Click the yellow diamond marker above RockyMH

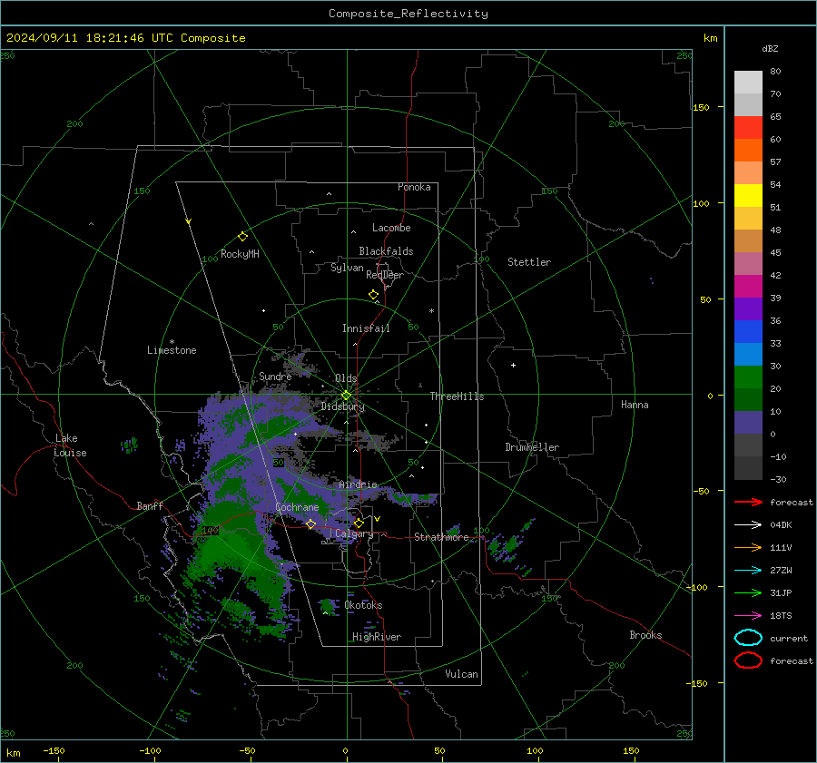[242, 237]
